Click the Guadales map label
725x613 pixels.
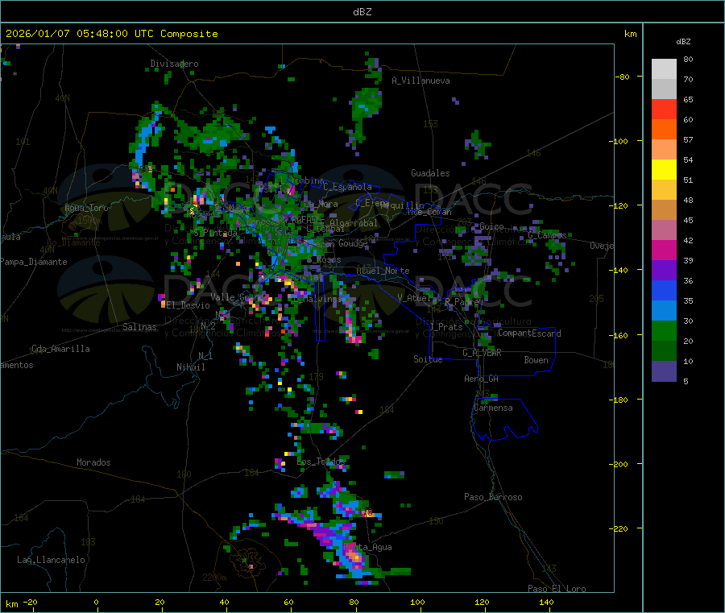pyautogui.click(x=430, y=173)
